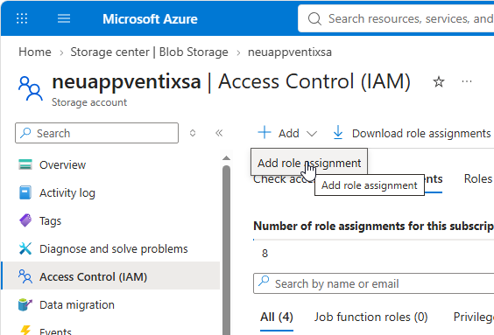
Task: Focus the Search resources, services field
Action: coord(396,18)
